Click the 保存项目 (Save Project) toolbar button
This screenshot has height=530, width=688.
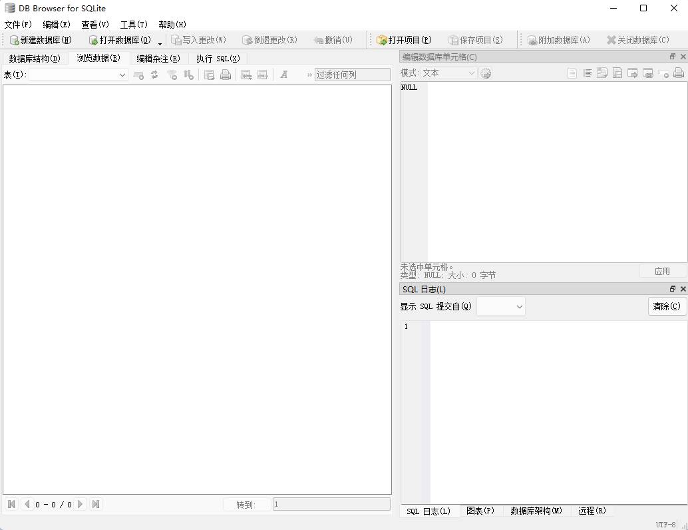coord(475,40)
